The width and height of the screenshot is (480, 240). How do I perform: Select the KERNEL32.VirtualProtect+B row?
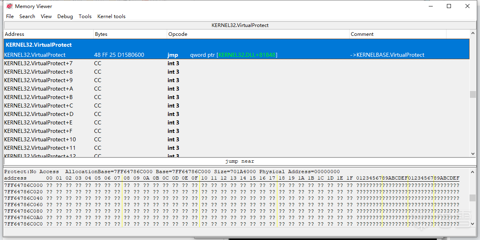click(236, 97)
